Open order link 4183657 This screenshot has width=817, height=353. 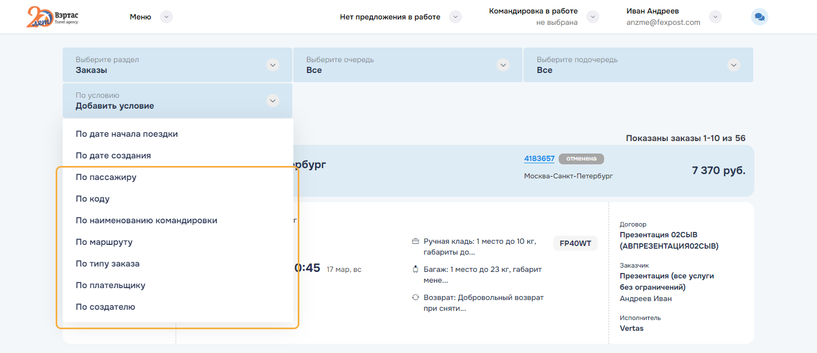coord(539,158)
